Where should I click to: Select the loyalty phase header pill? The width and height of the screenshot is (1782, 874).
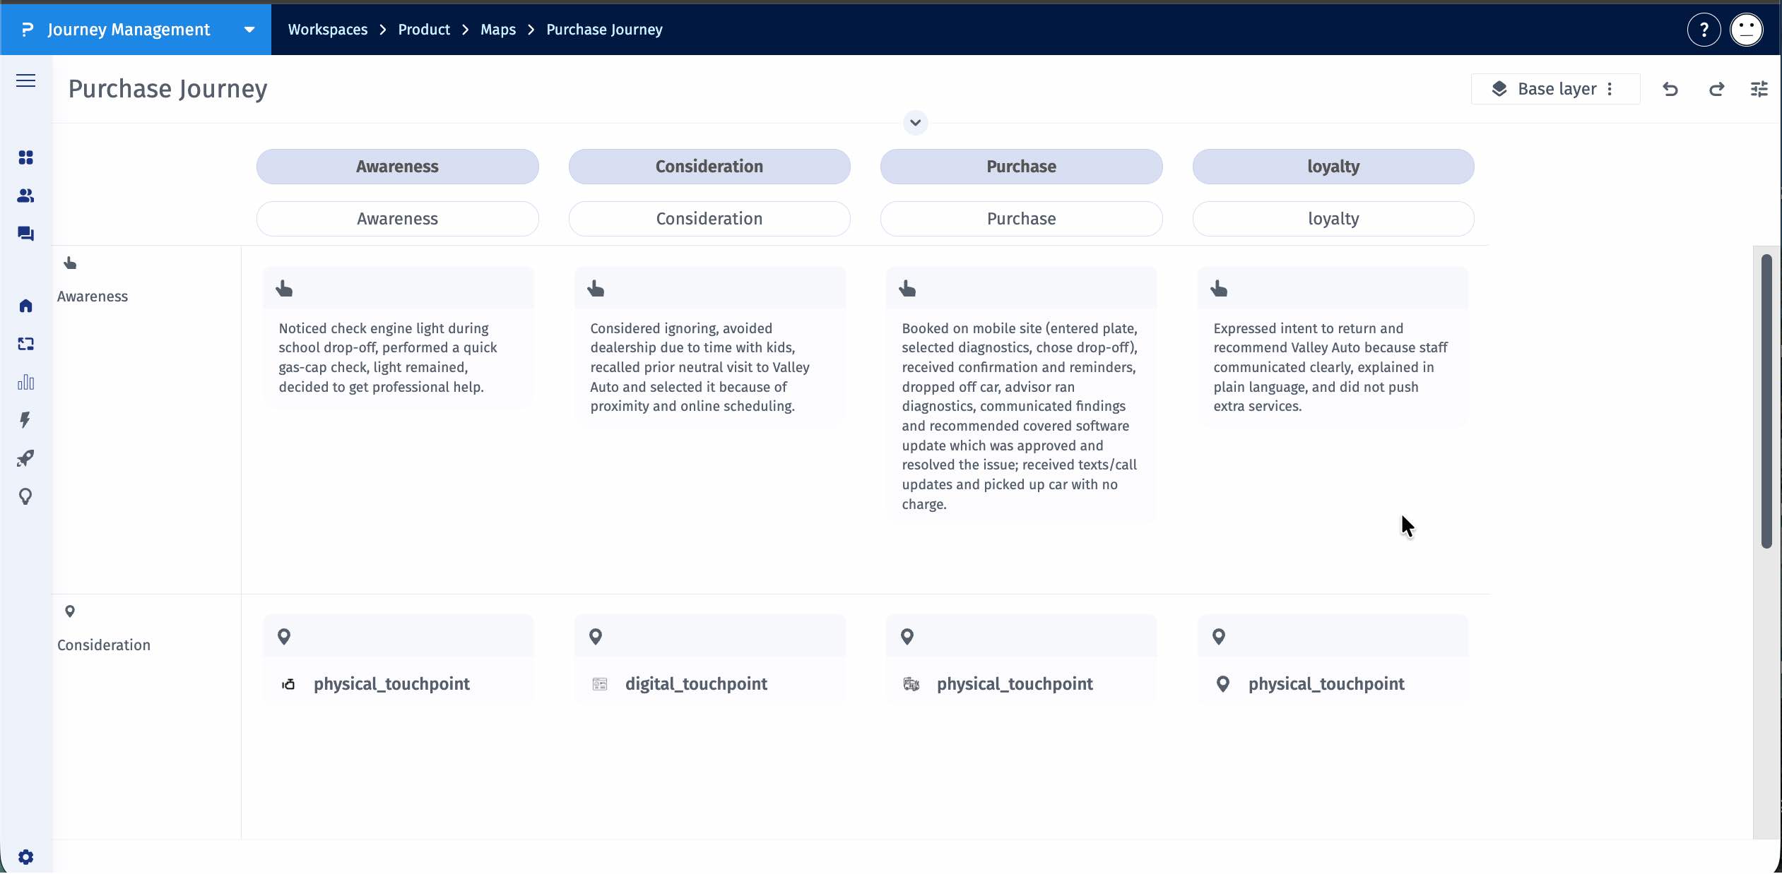[1333, 167]
